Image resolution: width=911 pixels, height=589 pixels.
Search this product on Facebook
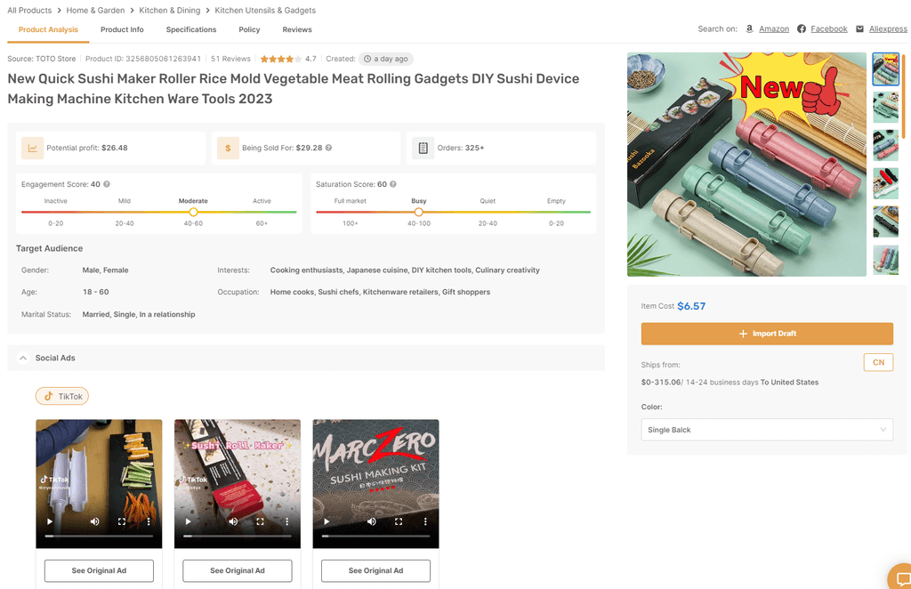pyautogui.click(x=829, y=29)
